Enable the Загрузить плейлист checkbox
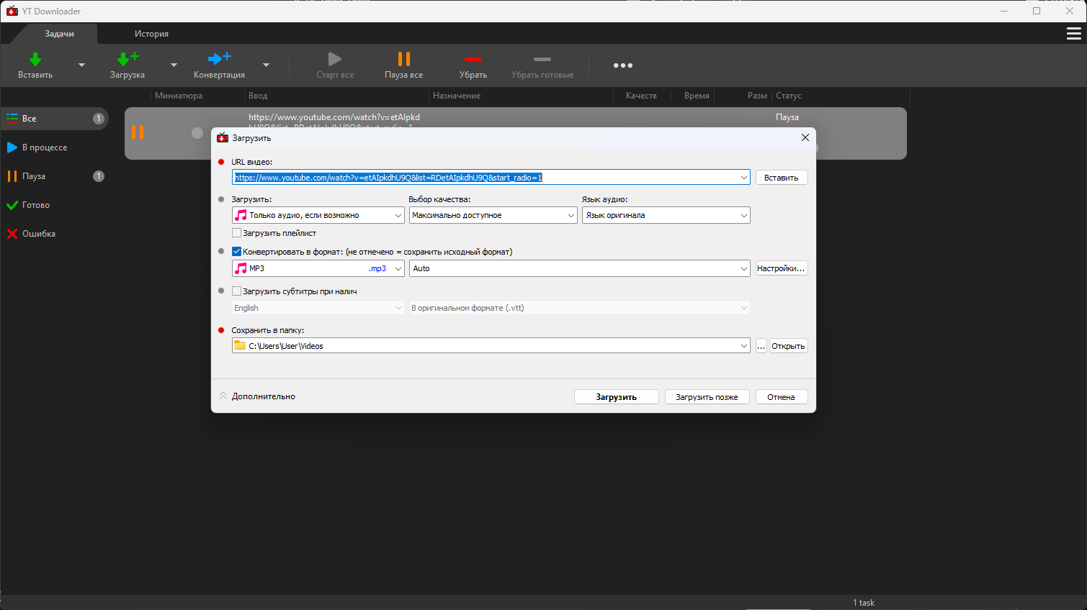1087x610 pixels. [236, 233]
